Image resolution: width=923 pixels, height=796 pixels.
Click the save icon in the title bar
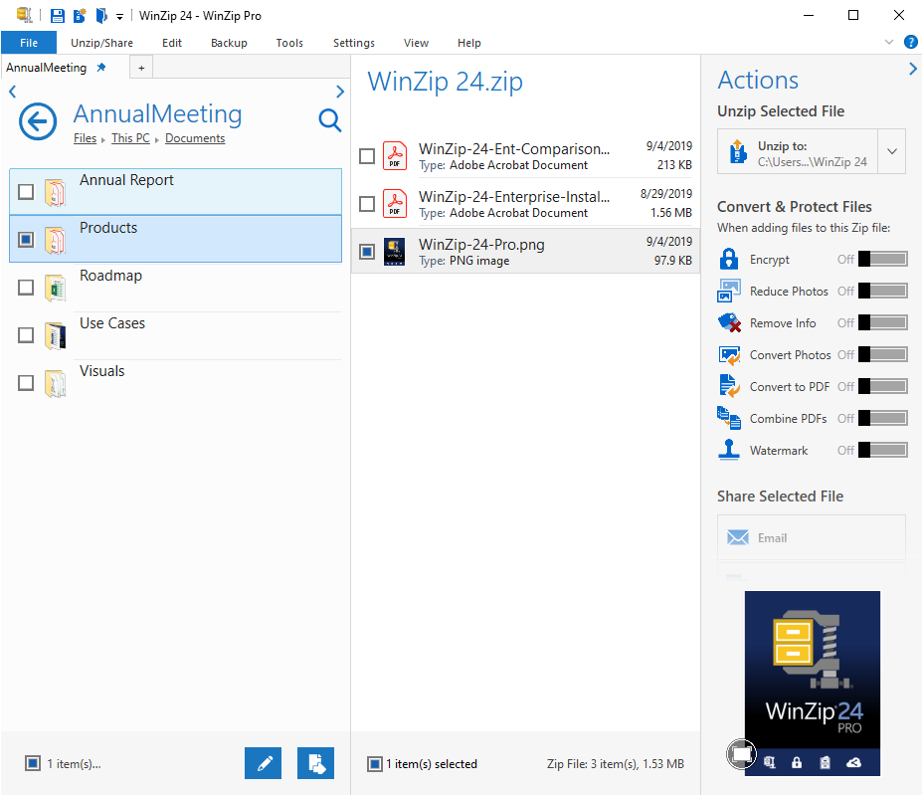click(57, 15)
